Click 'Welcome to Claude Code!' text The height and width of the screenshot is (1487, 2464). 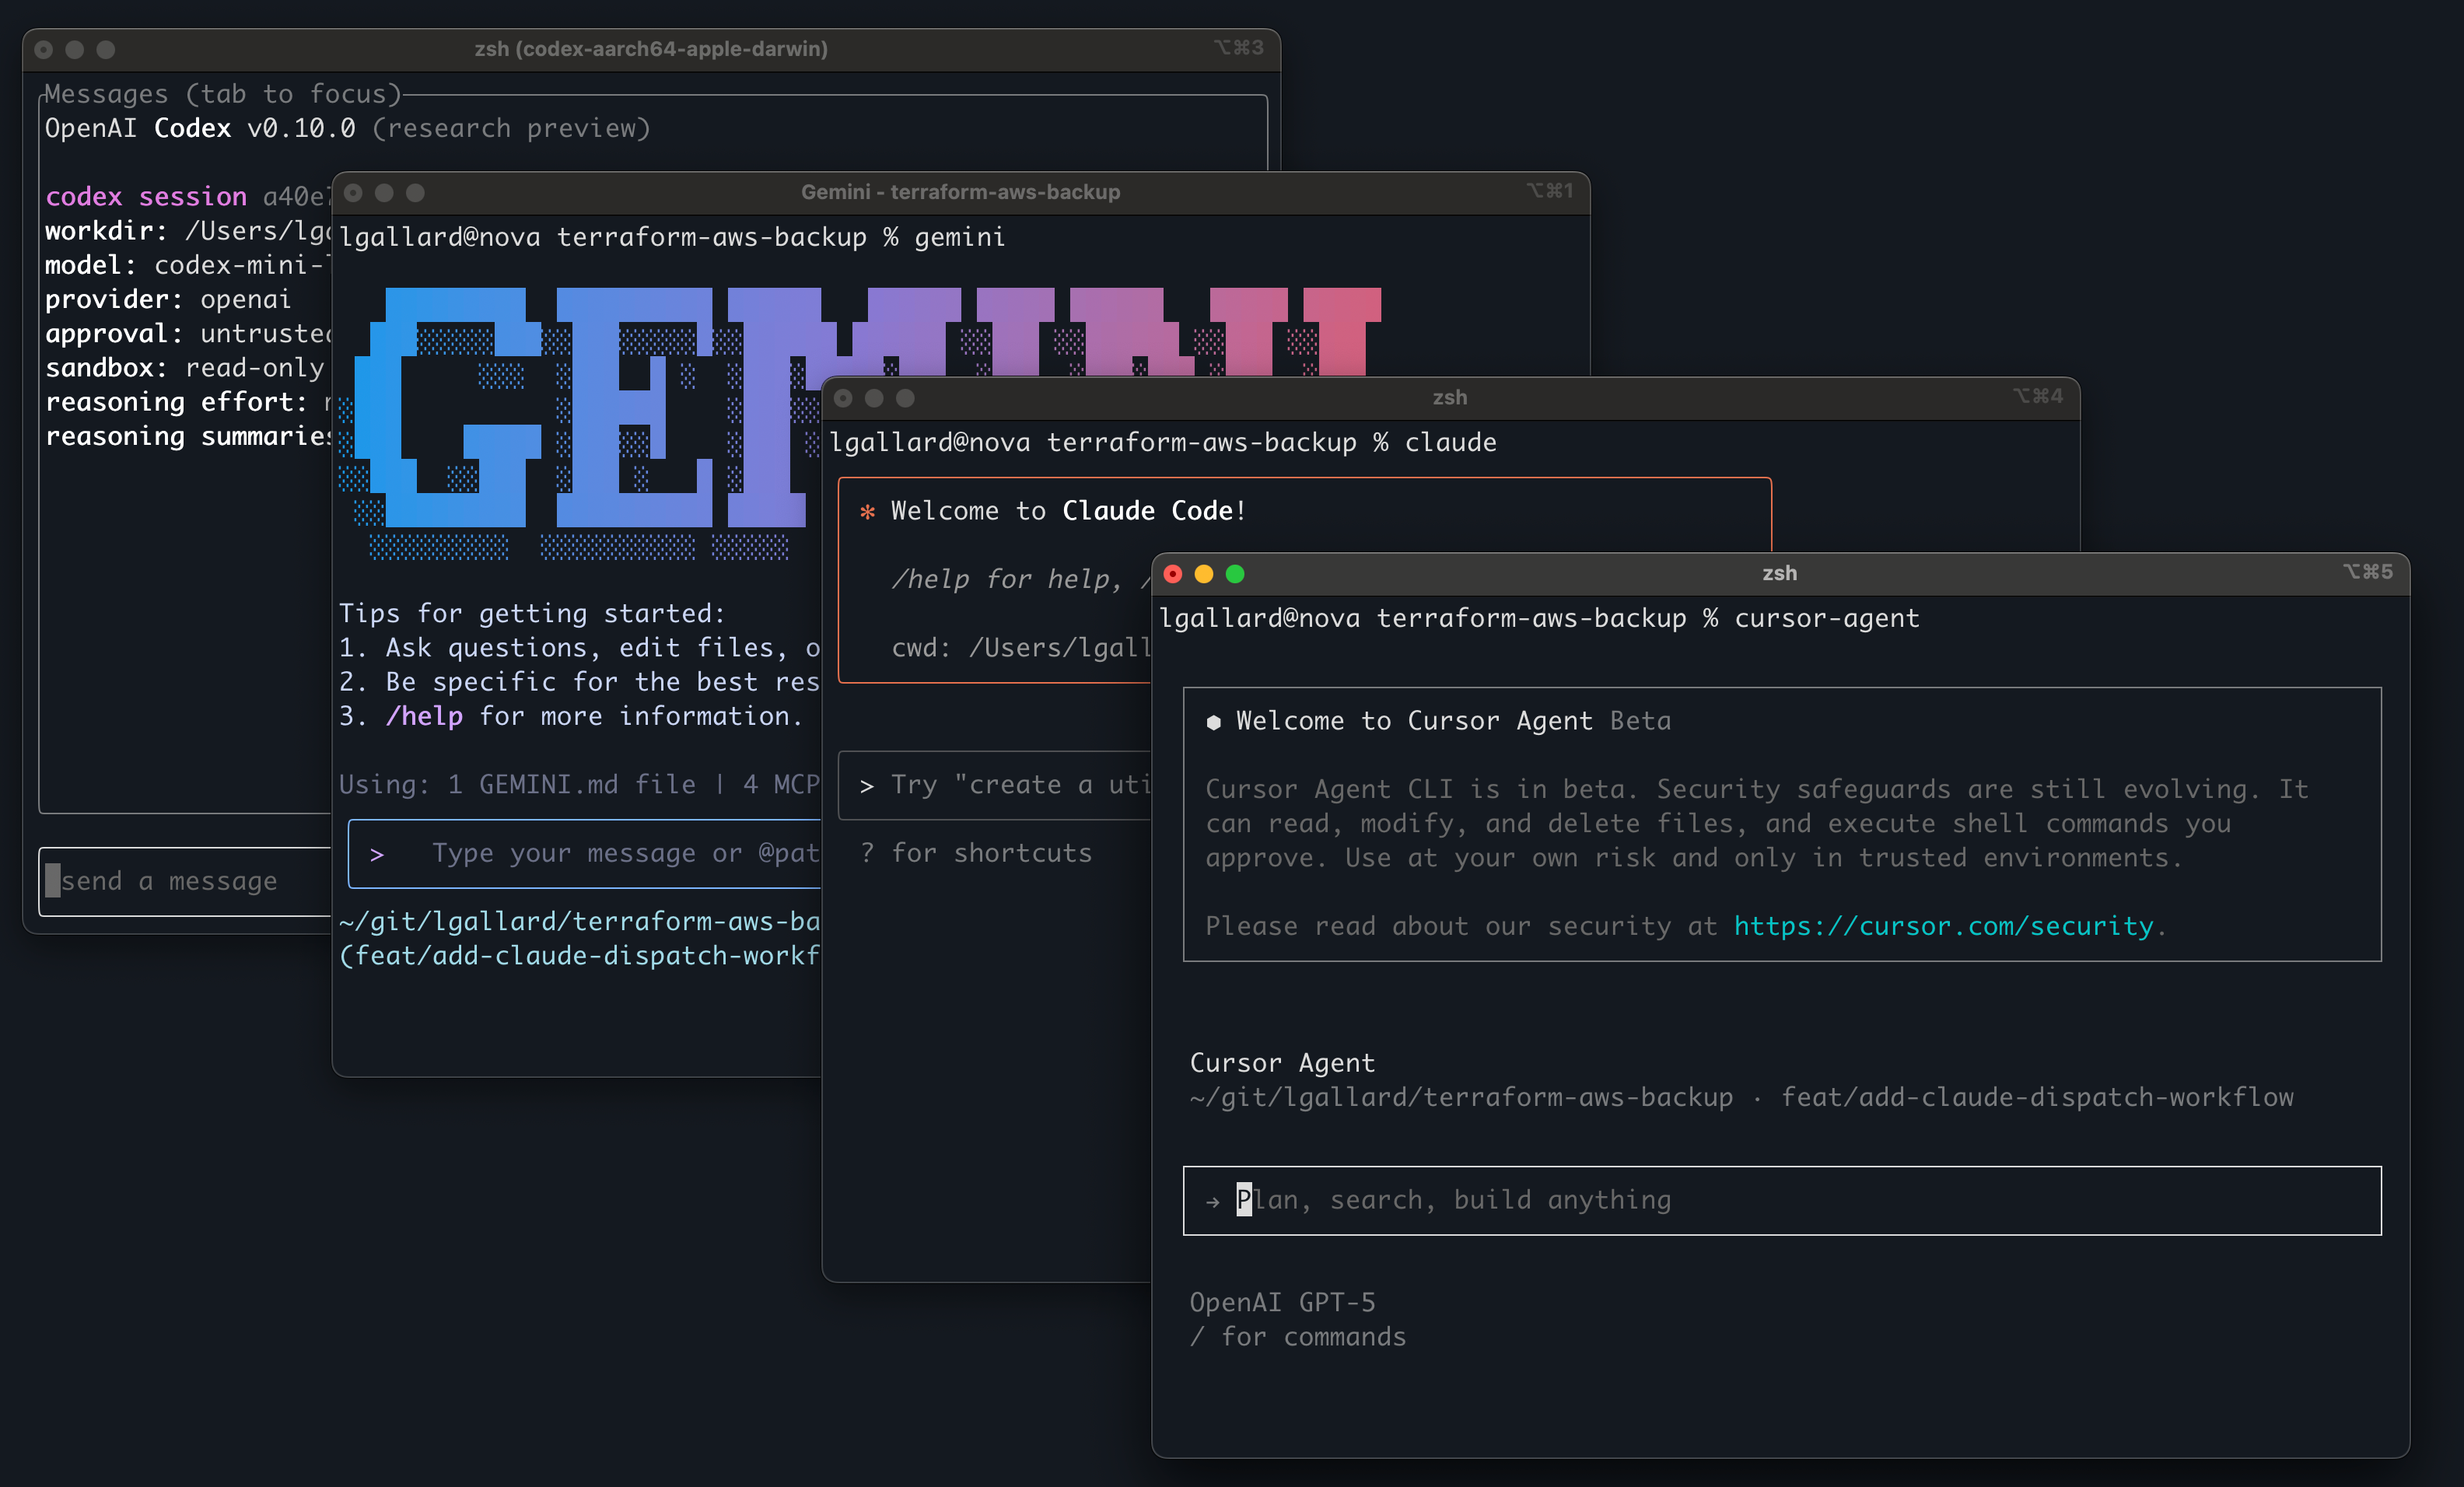[1068, 511]
